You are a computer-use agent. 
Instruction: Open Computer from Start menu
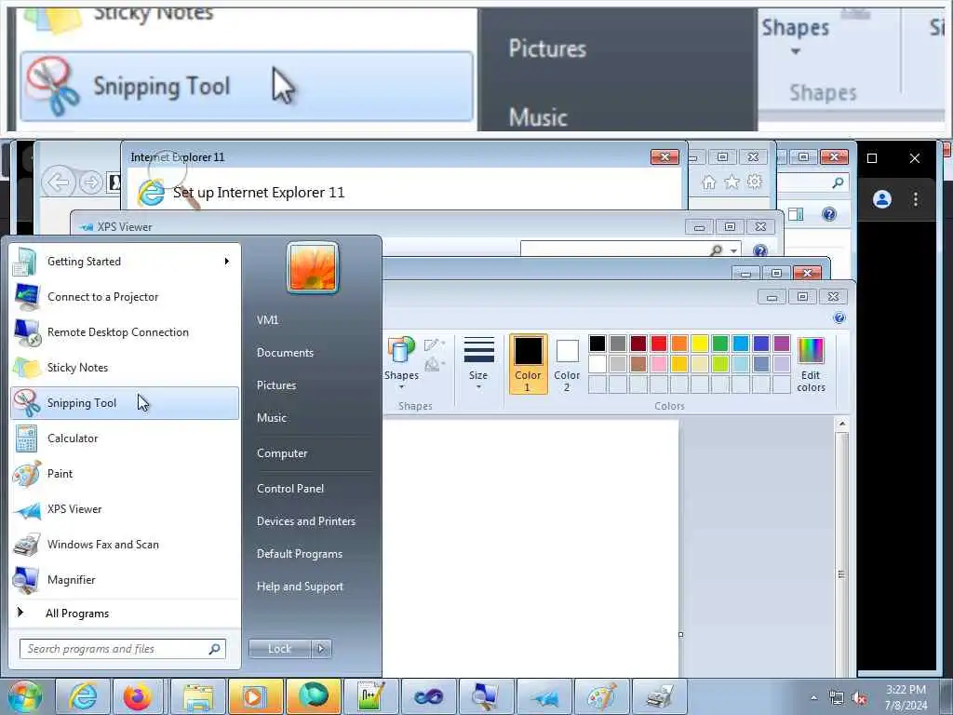[x=282, y=453]
